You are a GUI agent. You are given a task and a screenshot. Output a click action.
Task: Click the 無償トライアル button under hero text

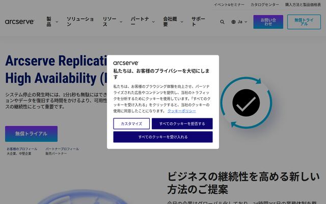31,134
